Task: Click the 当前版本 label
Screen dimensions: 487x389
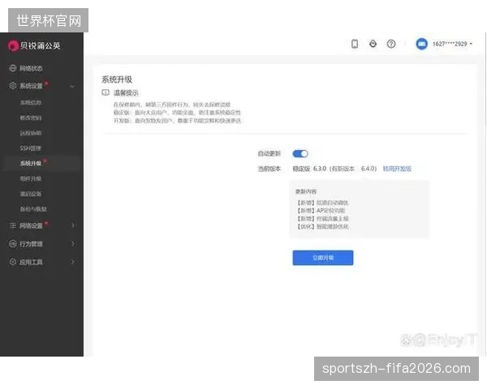Action: [x=269, y=169]
